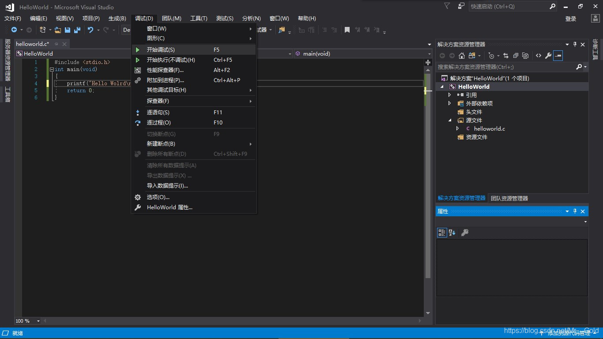Open the zoom level 100 % dropdown
603x339 pixels.
38,321
